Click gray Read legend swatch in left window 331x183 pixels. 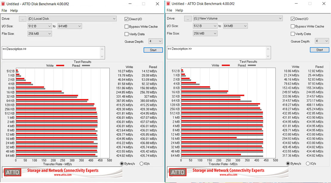pos(86,66)
